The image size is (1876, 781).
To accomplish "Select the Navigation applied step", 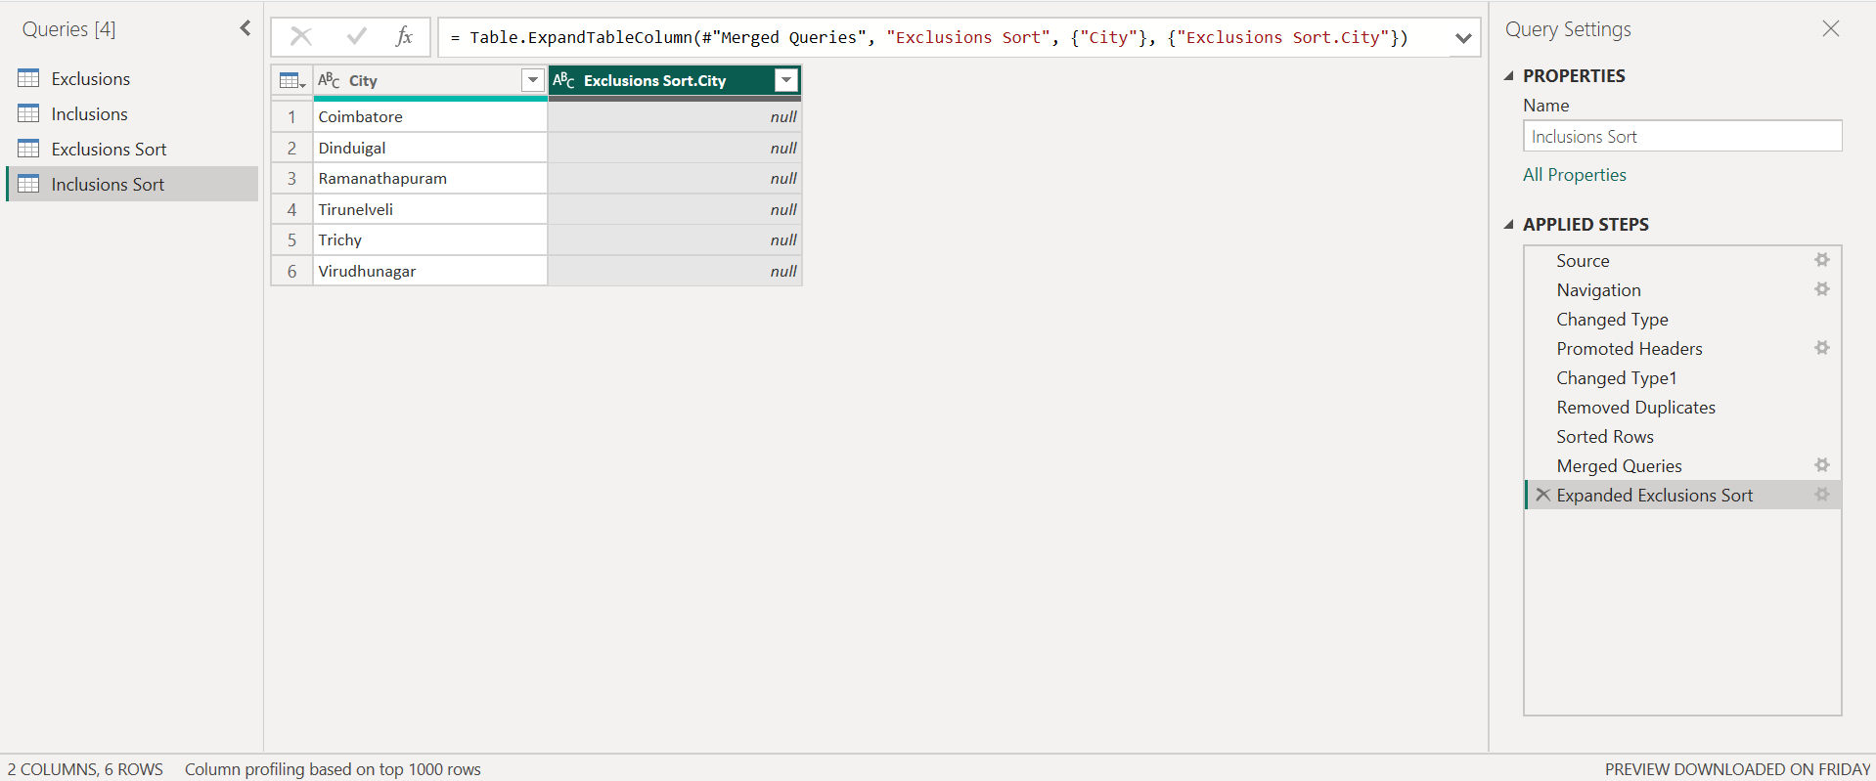I will tap(1682, 290).
